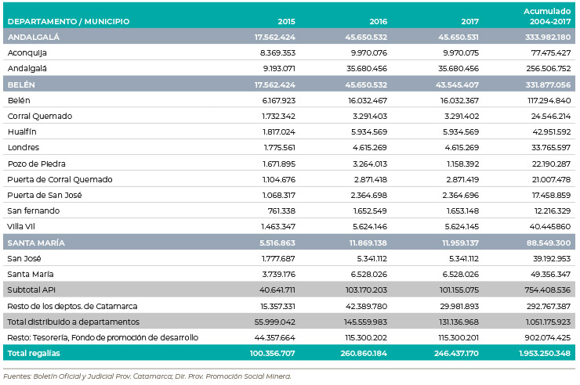Click the value 21.007.478 for Puerta de Corral Quemado
Viewport: 580px width, 385px height.
point(552,179)
